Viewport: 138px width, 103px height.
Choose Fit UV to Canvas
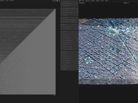pyautogui.click(x=69, y=27)
